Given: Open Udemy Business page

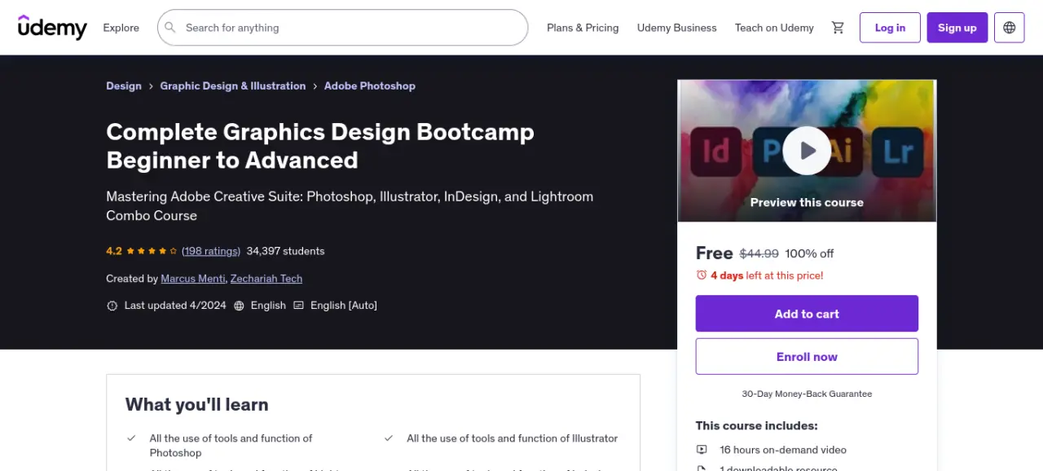Looking at the screenshot, I should coord(676,28).
